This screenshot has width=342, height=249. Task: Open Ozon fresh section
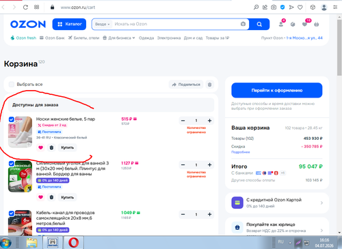[x=23, y=38]
